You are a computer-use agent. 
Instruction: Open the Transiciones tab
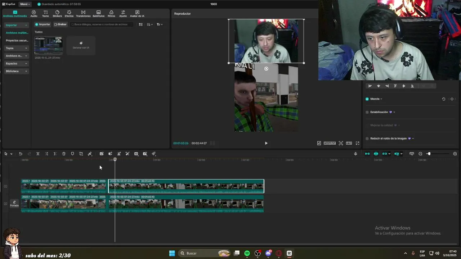coord(83,14)
